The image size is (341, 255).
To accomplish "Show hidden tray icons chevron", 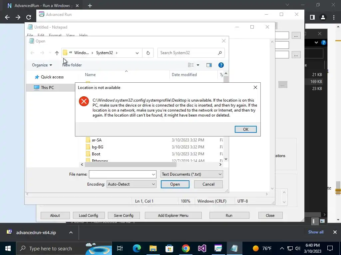I will (x=282, y=248).
